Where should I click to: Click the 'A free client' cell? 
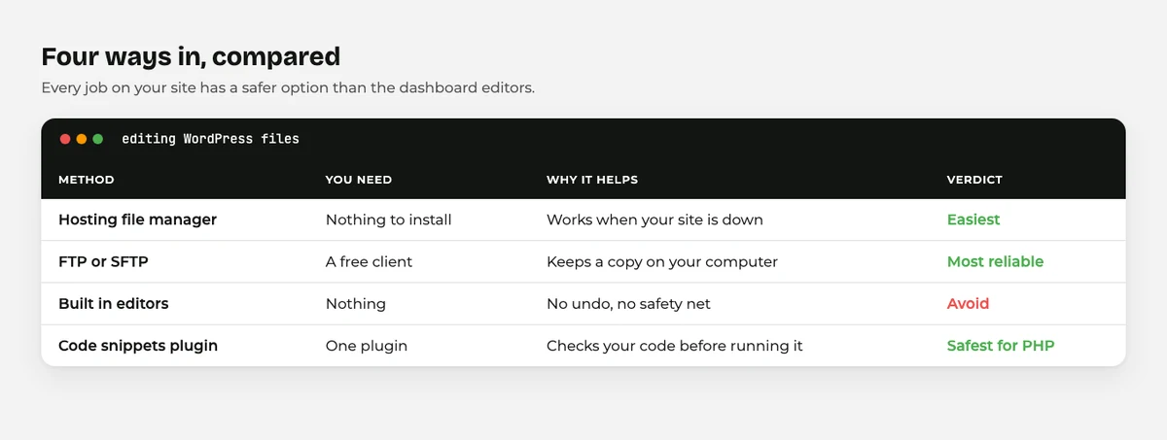click(369, 261)
